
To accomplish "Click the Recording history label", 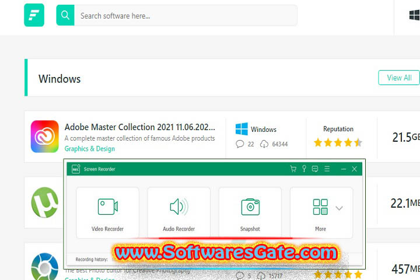I will coord(92,260).
